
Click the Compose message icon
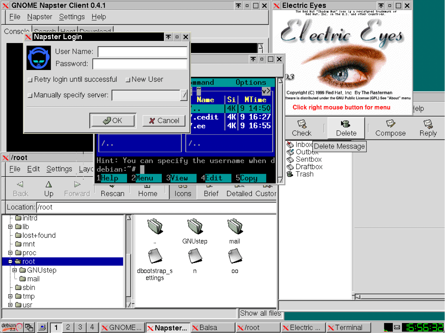(x=390, y=124)
